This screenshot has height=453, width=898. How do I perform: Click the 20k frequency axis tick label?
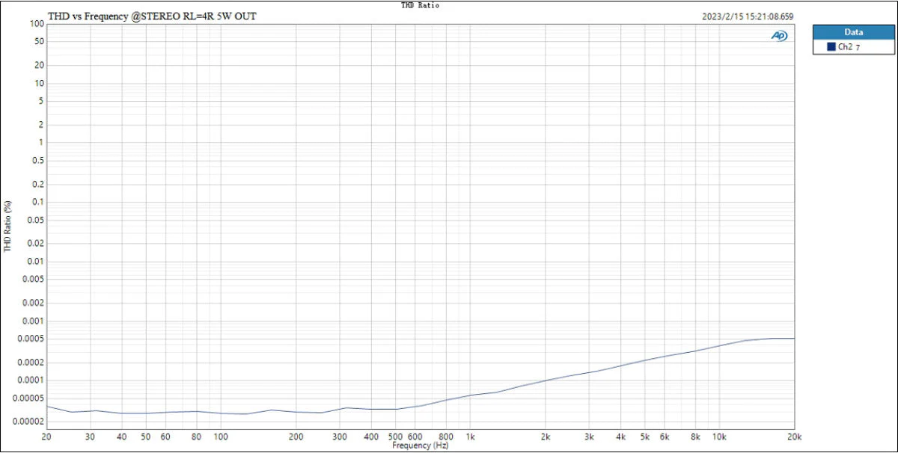tap(794, 437)
